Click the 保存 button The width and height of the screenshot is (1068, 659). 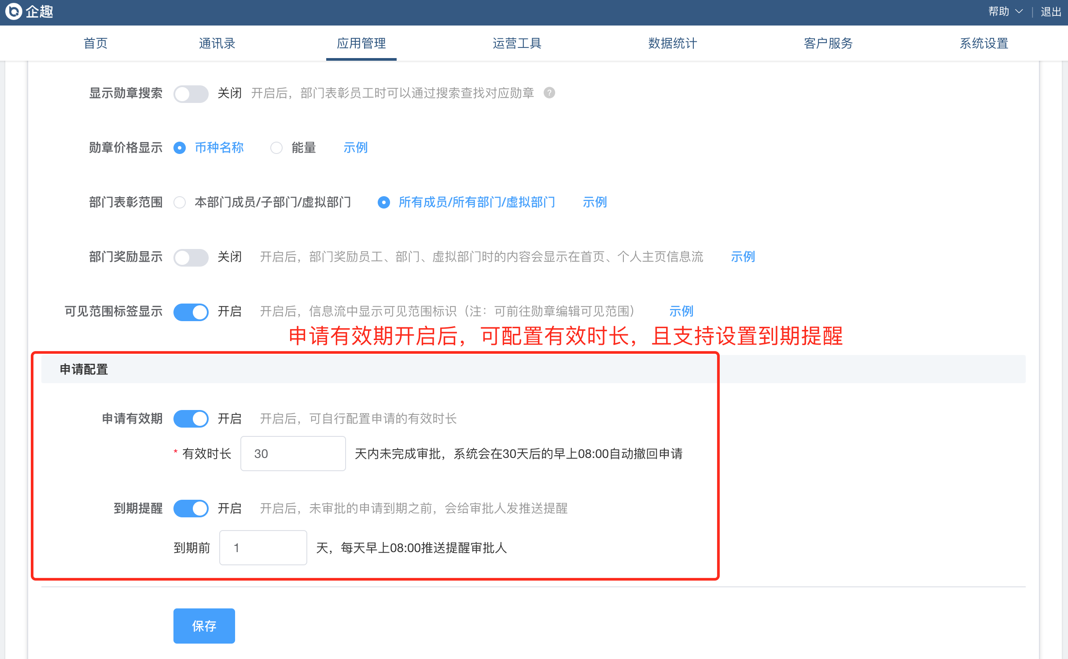[204, 626]
